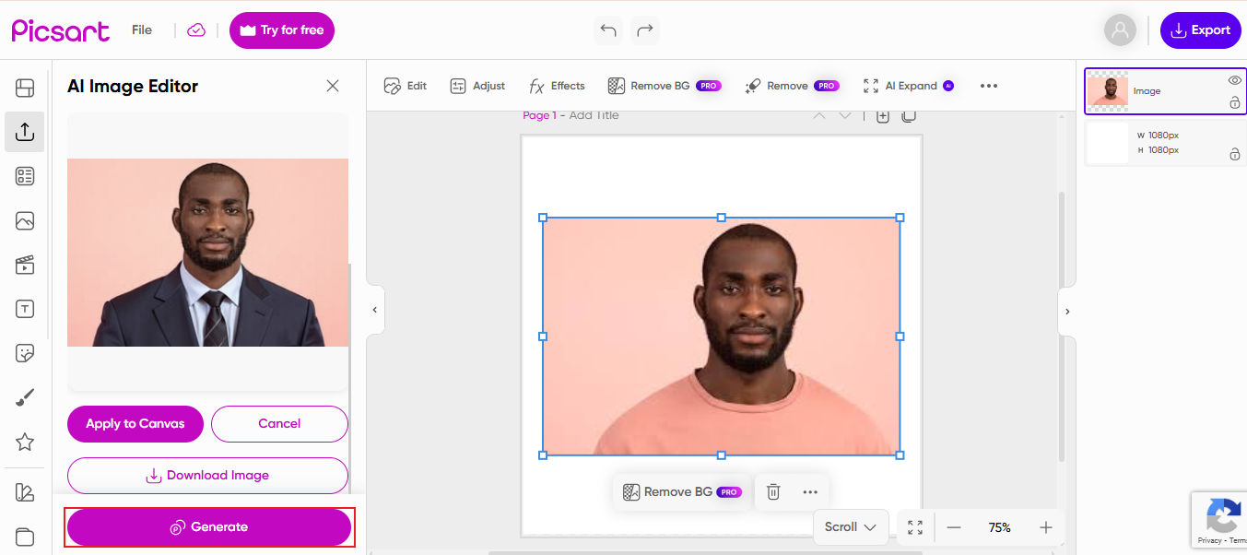The image size is (1247, 555).
Task: Click the Try for free button
Action: tap(282, 30)
